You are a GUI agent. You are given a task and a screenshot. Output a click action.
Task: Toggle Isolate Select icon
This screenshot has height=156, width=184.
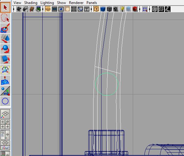[x=145, y=9]
